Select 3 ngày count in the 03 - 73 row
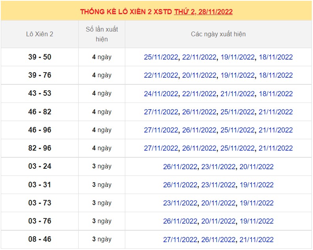313x250 pixels. pos(102,203)
